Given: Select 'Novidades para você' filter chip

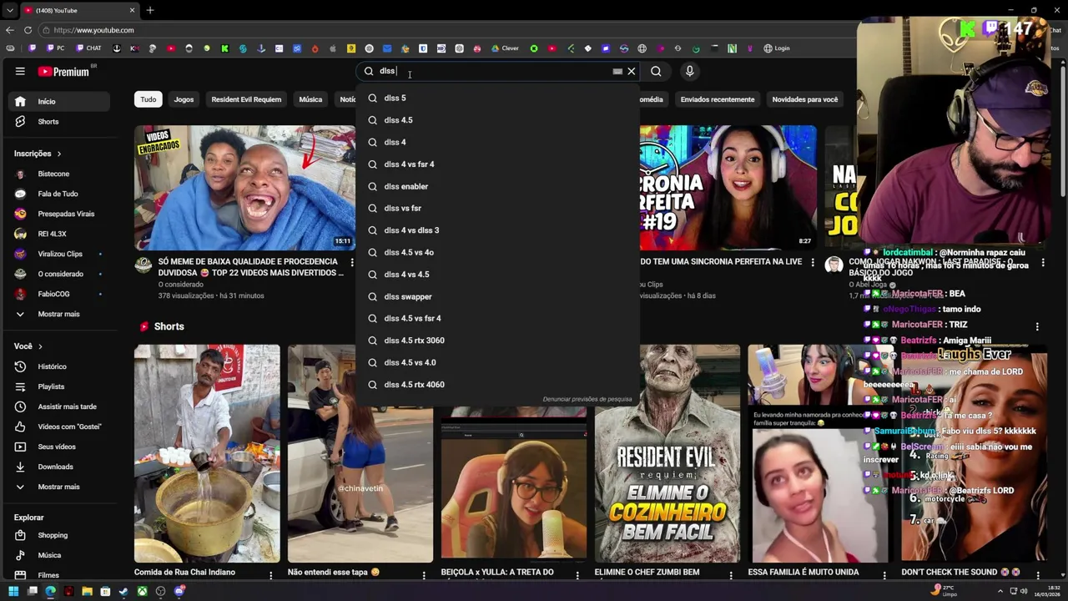Looking at the screenshot, I should click(805, 99).
